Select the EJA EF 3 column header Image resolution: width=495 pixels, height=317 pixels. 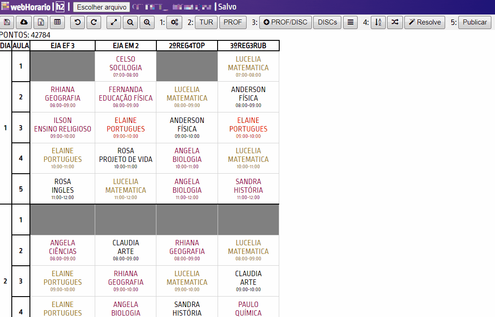click(x=63, y=45)
